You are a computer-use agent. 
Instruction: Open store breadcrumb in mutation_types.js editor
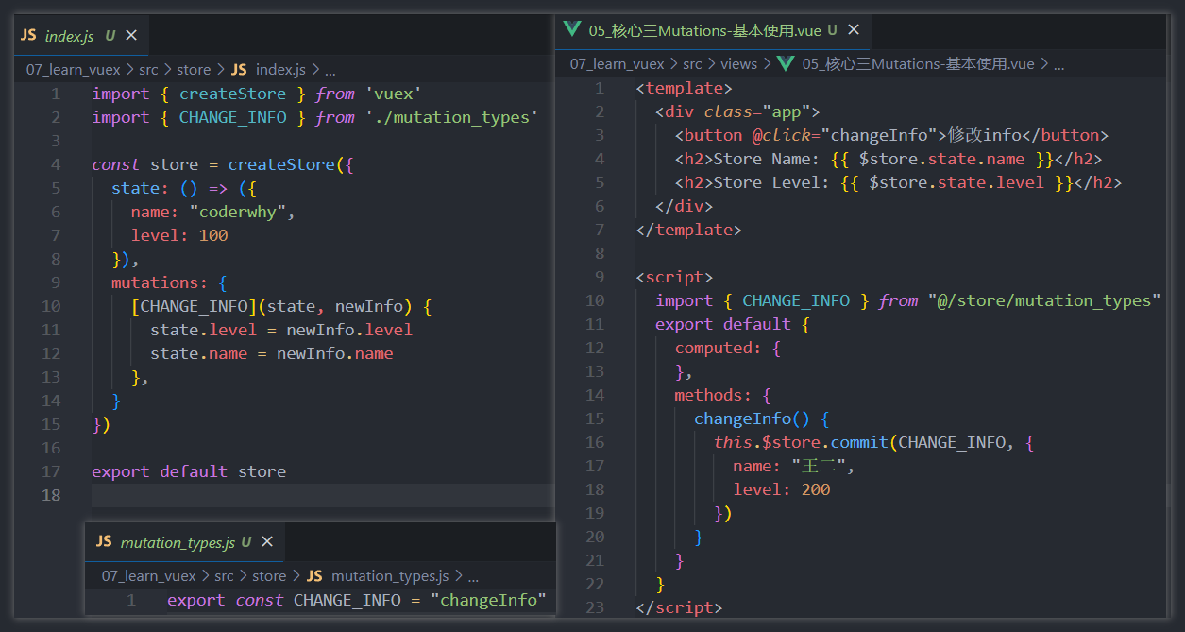pos(269,576)
